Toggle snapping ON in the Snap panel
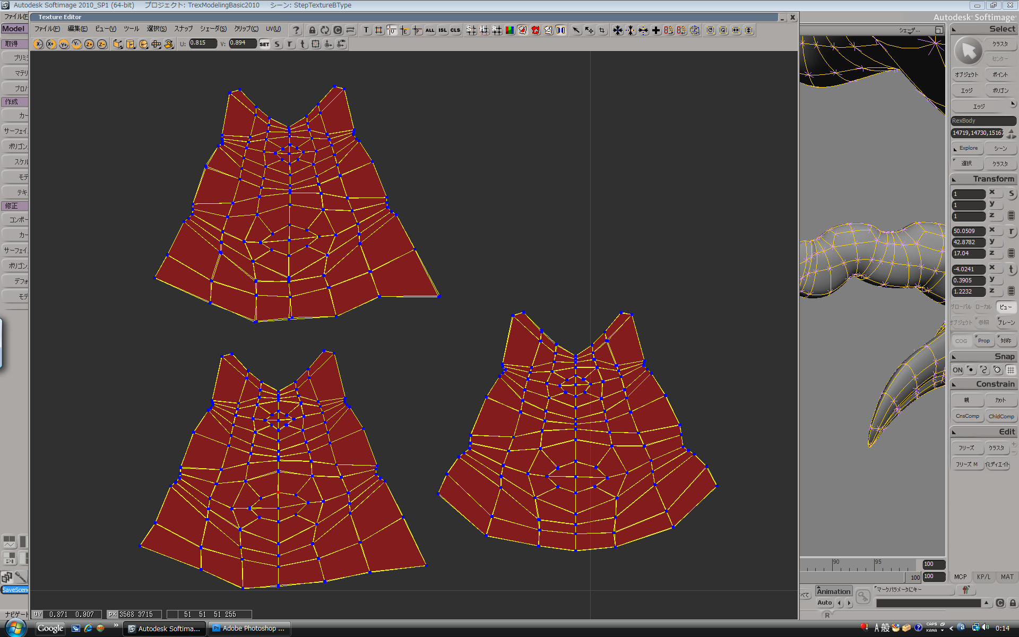The image size is (1019, 637). point(957,370)
